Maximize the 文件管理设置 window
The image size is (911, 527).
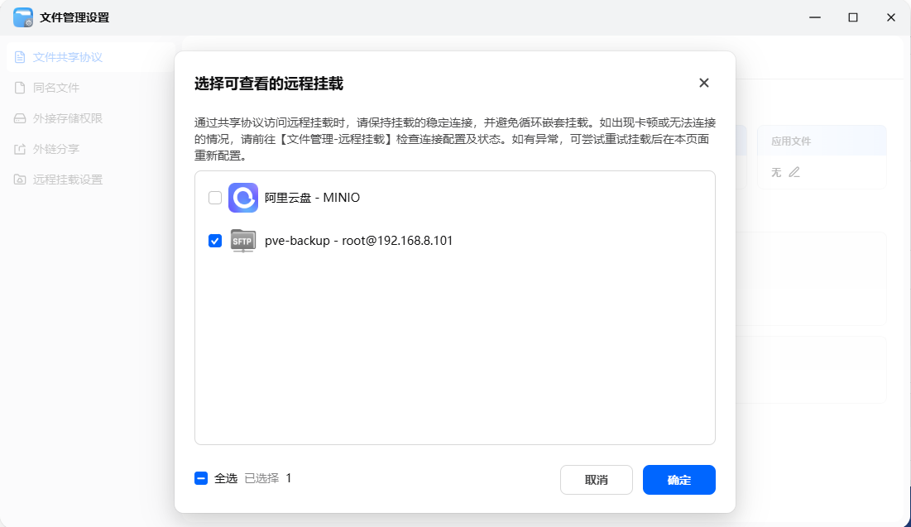[x=853, y=17]
